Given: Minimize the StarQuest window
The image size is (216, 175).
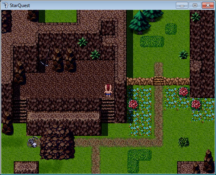Looking at the screenshot, I should (x=182, y=6).
